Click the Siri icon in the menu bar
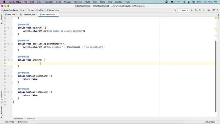Image resolution: width=220 pixels, height=124 pixels. 194,2
